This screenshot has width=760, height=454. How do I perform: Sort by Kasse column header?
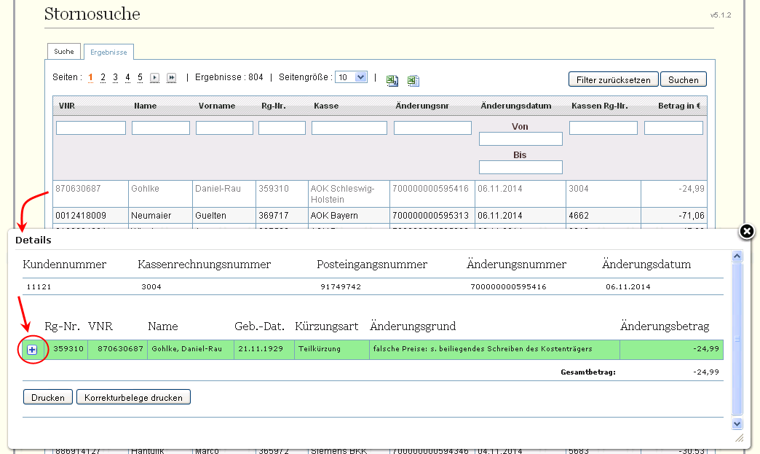[326, 106]
